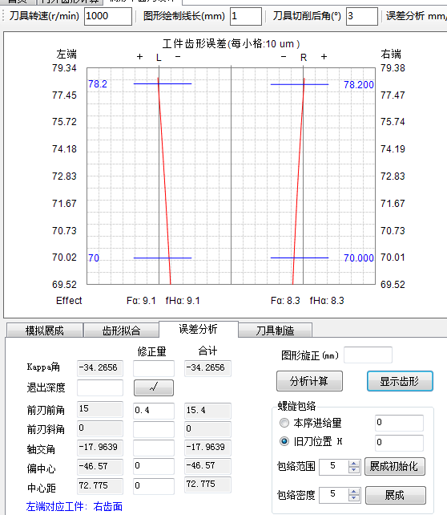Click the 刀具切削后角 input field
This screenshot has height=515, width=447.
point(362,16)
